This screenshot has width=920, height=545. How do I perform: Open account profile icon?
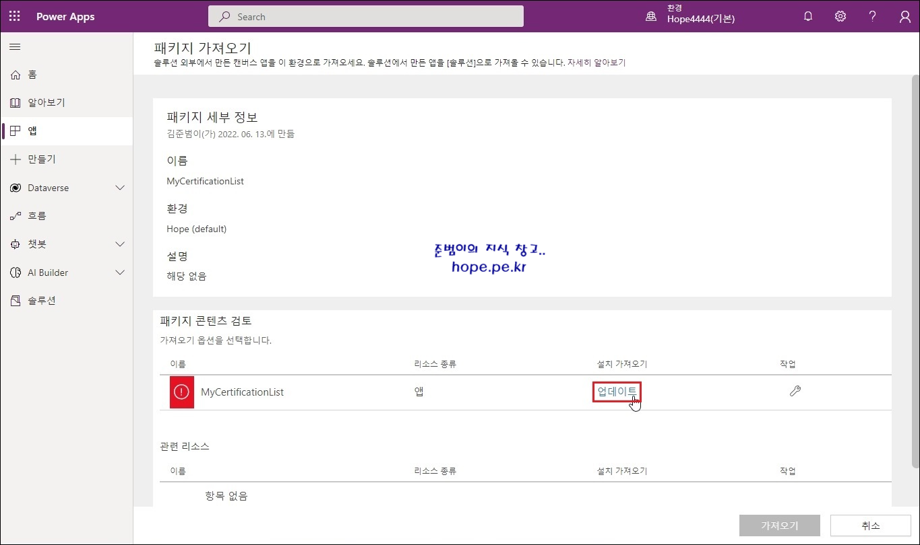pyautogui.click(x=905, y=17)
